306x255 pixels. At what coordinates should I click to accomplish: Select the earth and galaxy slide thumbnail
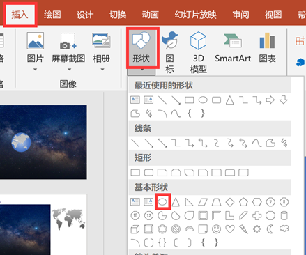coord(43,142)
